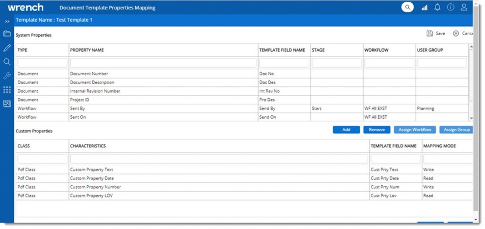485x229 pixels.
Task: Select the Sent By workflow row
Action: coord(163,109)
